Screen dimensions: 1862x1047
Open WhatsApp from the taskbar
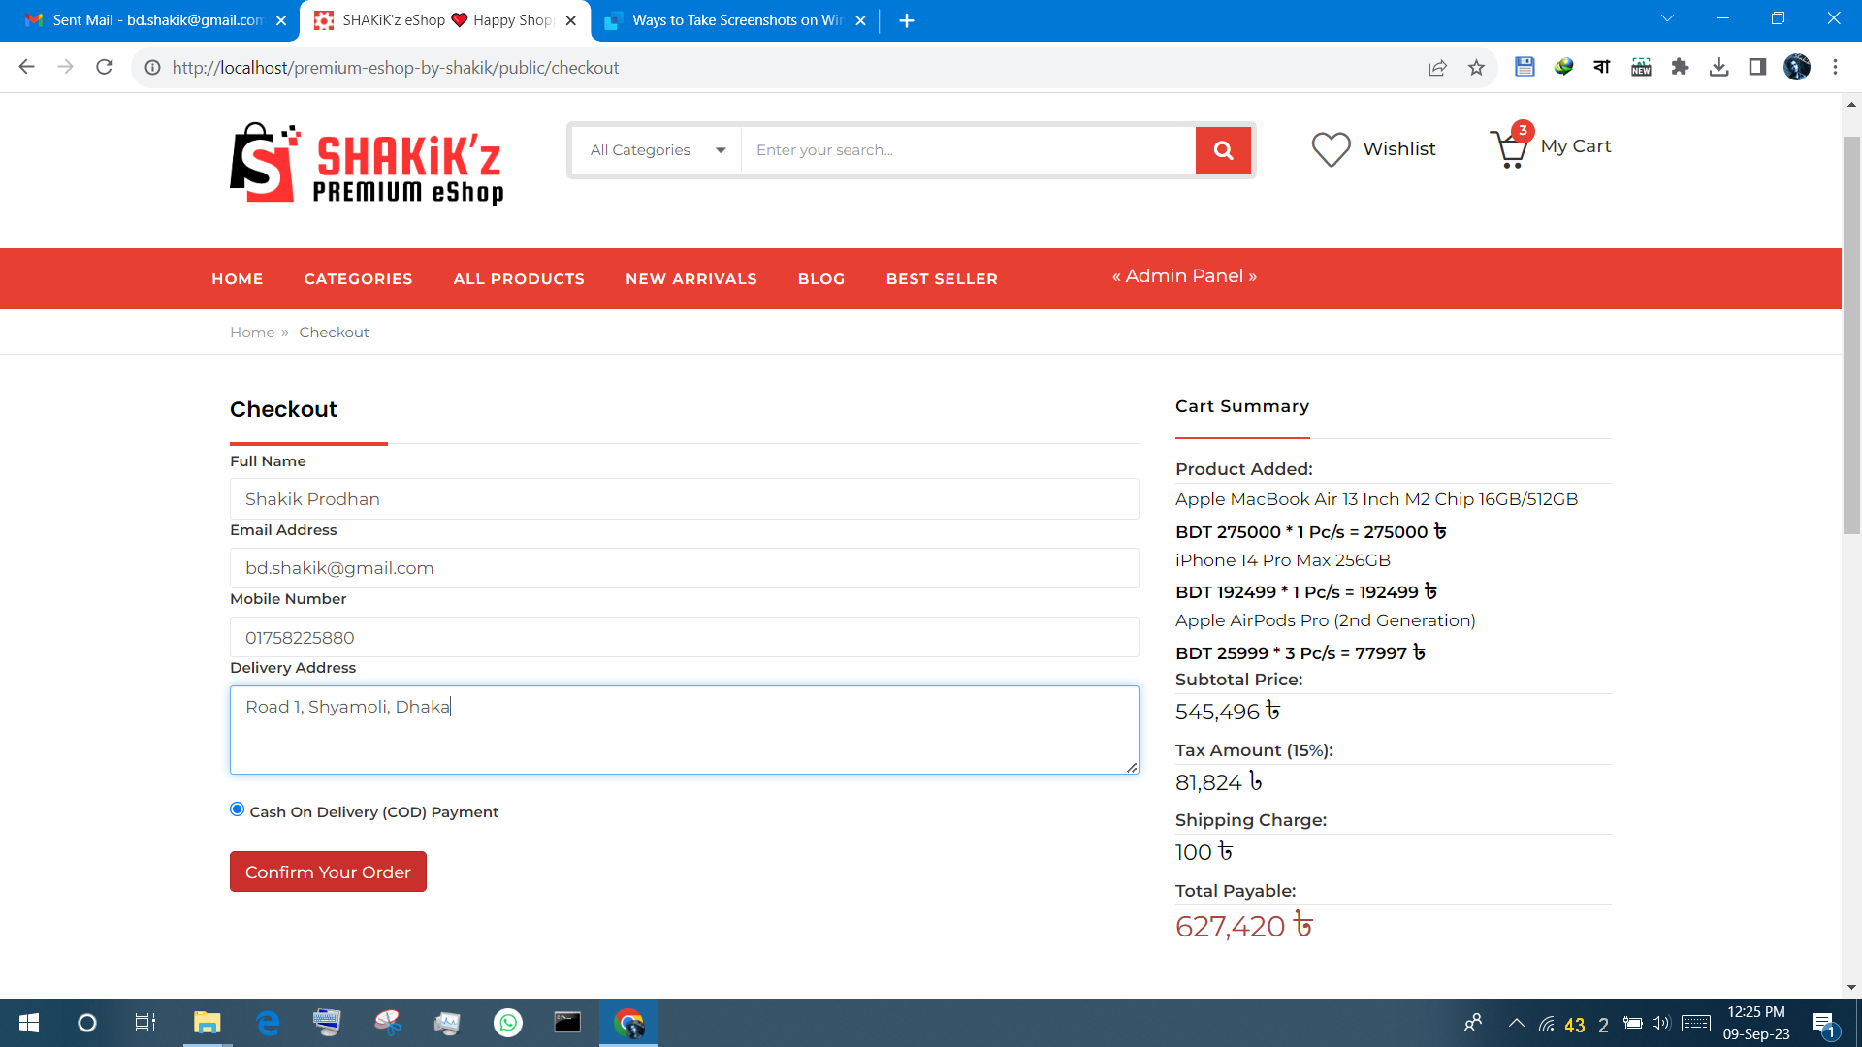pos(508,1023)
